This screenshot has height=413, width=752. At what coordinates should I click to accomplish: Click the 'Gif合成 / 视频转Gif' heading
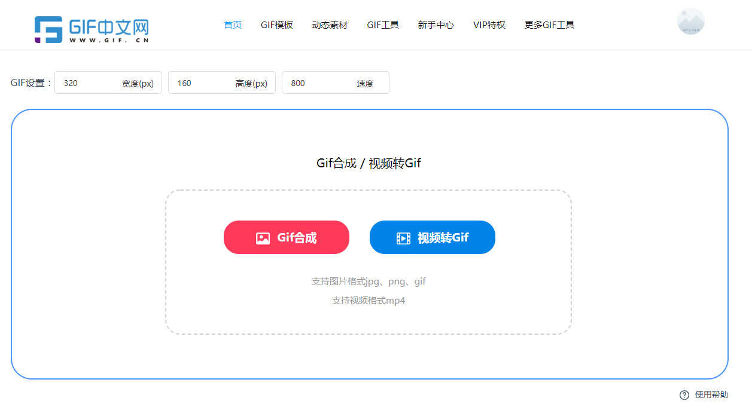click(369, 163)
